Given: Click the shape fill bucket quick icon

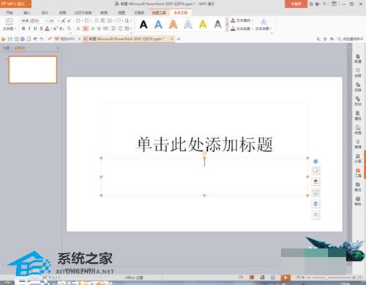Looking at the screenshot, I should [315, 181].
